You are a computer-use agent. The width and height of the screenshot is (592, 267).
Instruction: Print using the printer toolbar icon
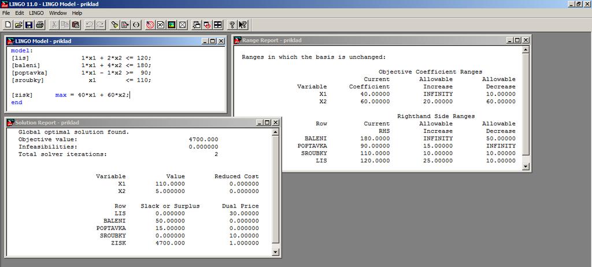pos(40,25)
